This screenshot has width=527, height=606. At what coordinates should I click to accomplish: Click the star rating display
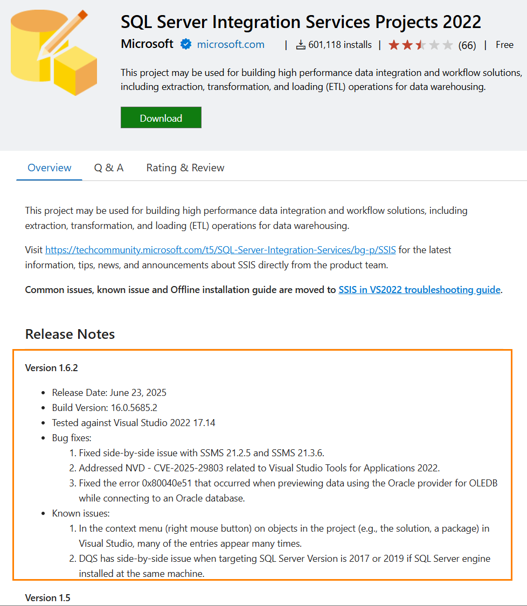coord(421,45)
